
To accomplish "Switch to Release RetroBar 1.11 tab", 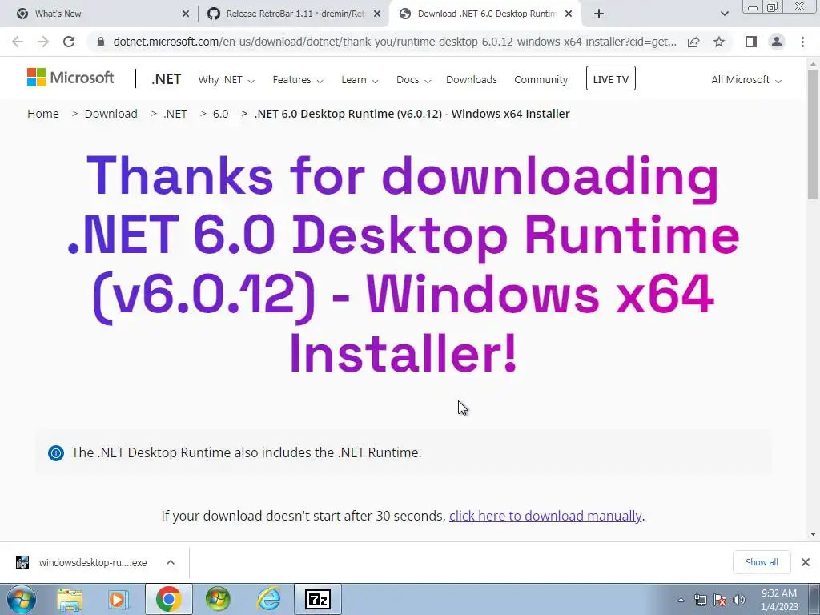I will [x=293, y=14].
